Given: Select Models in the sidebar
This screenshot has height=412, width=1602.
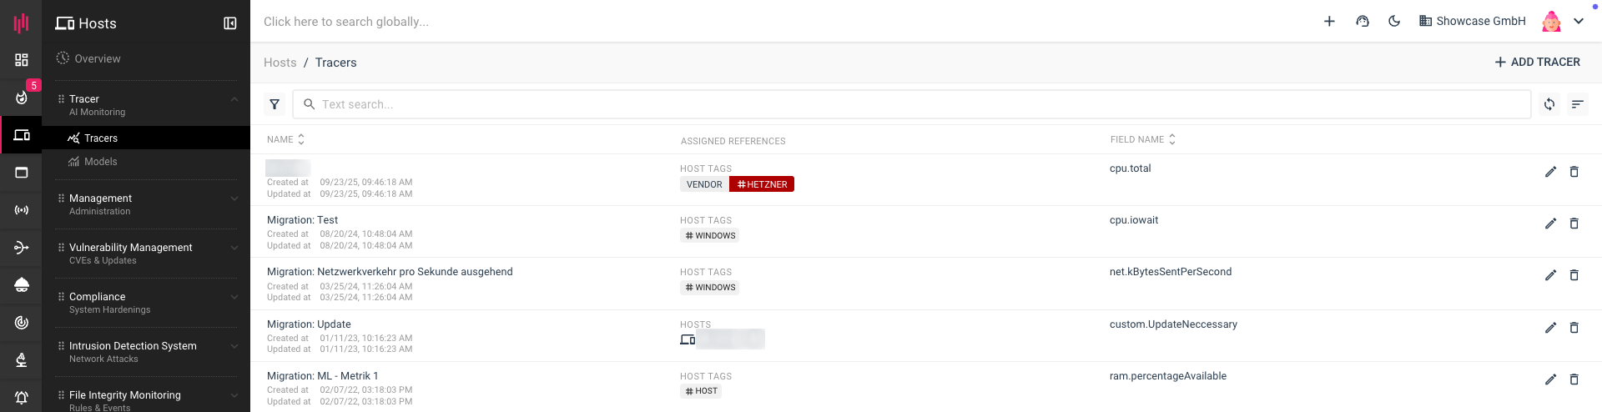Looking at the screenshot, I should tap(100, 162).
